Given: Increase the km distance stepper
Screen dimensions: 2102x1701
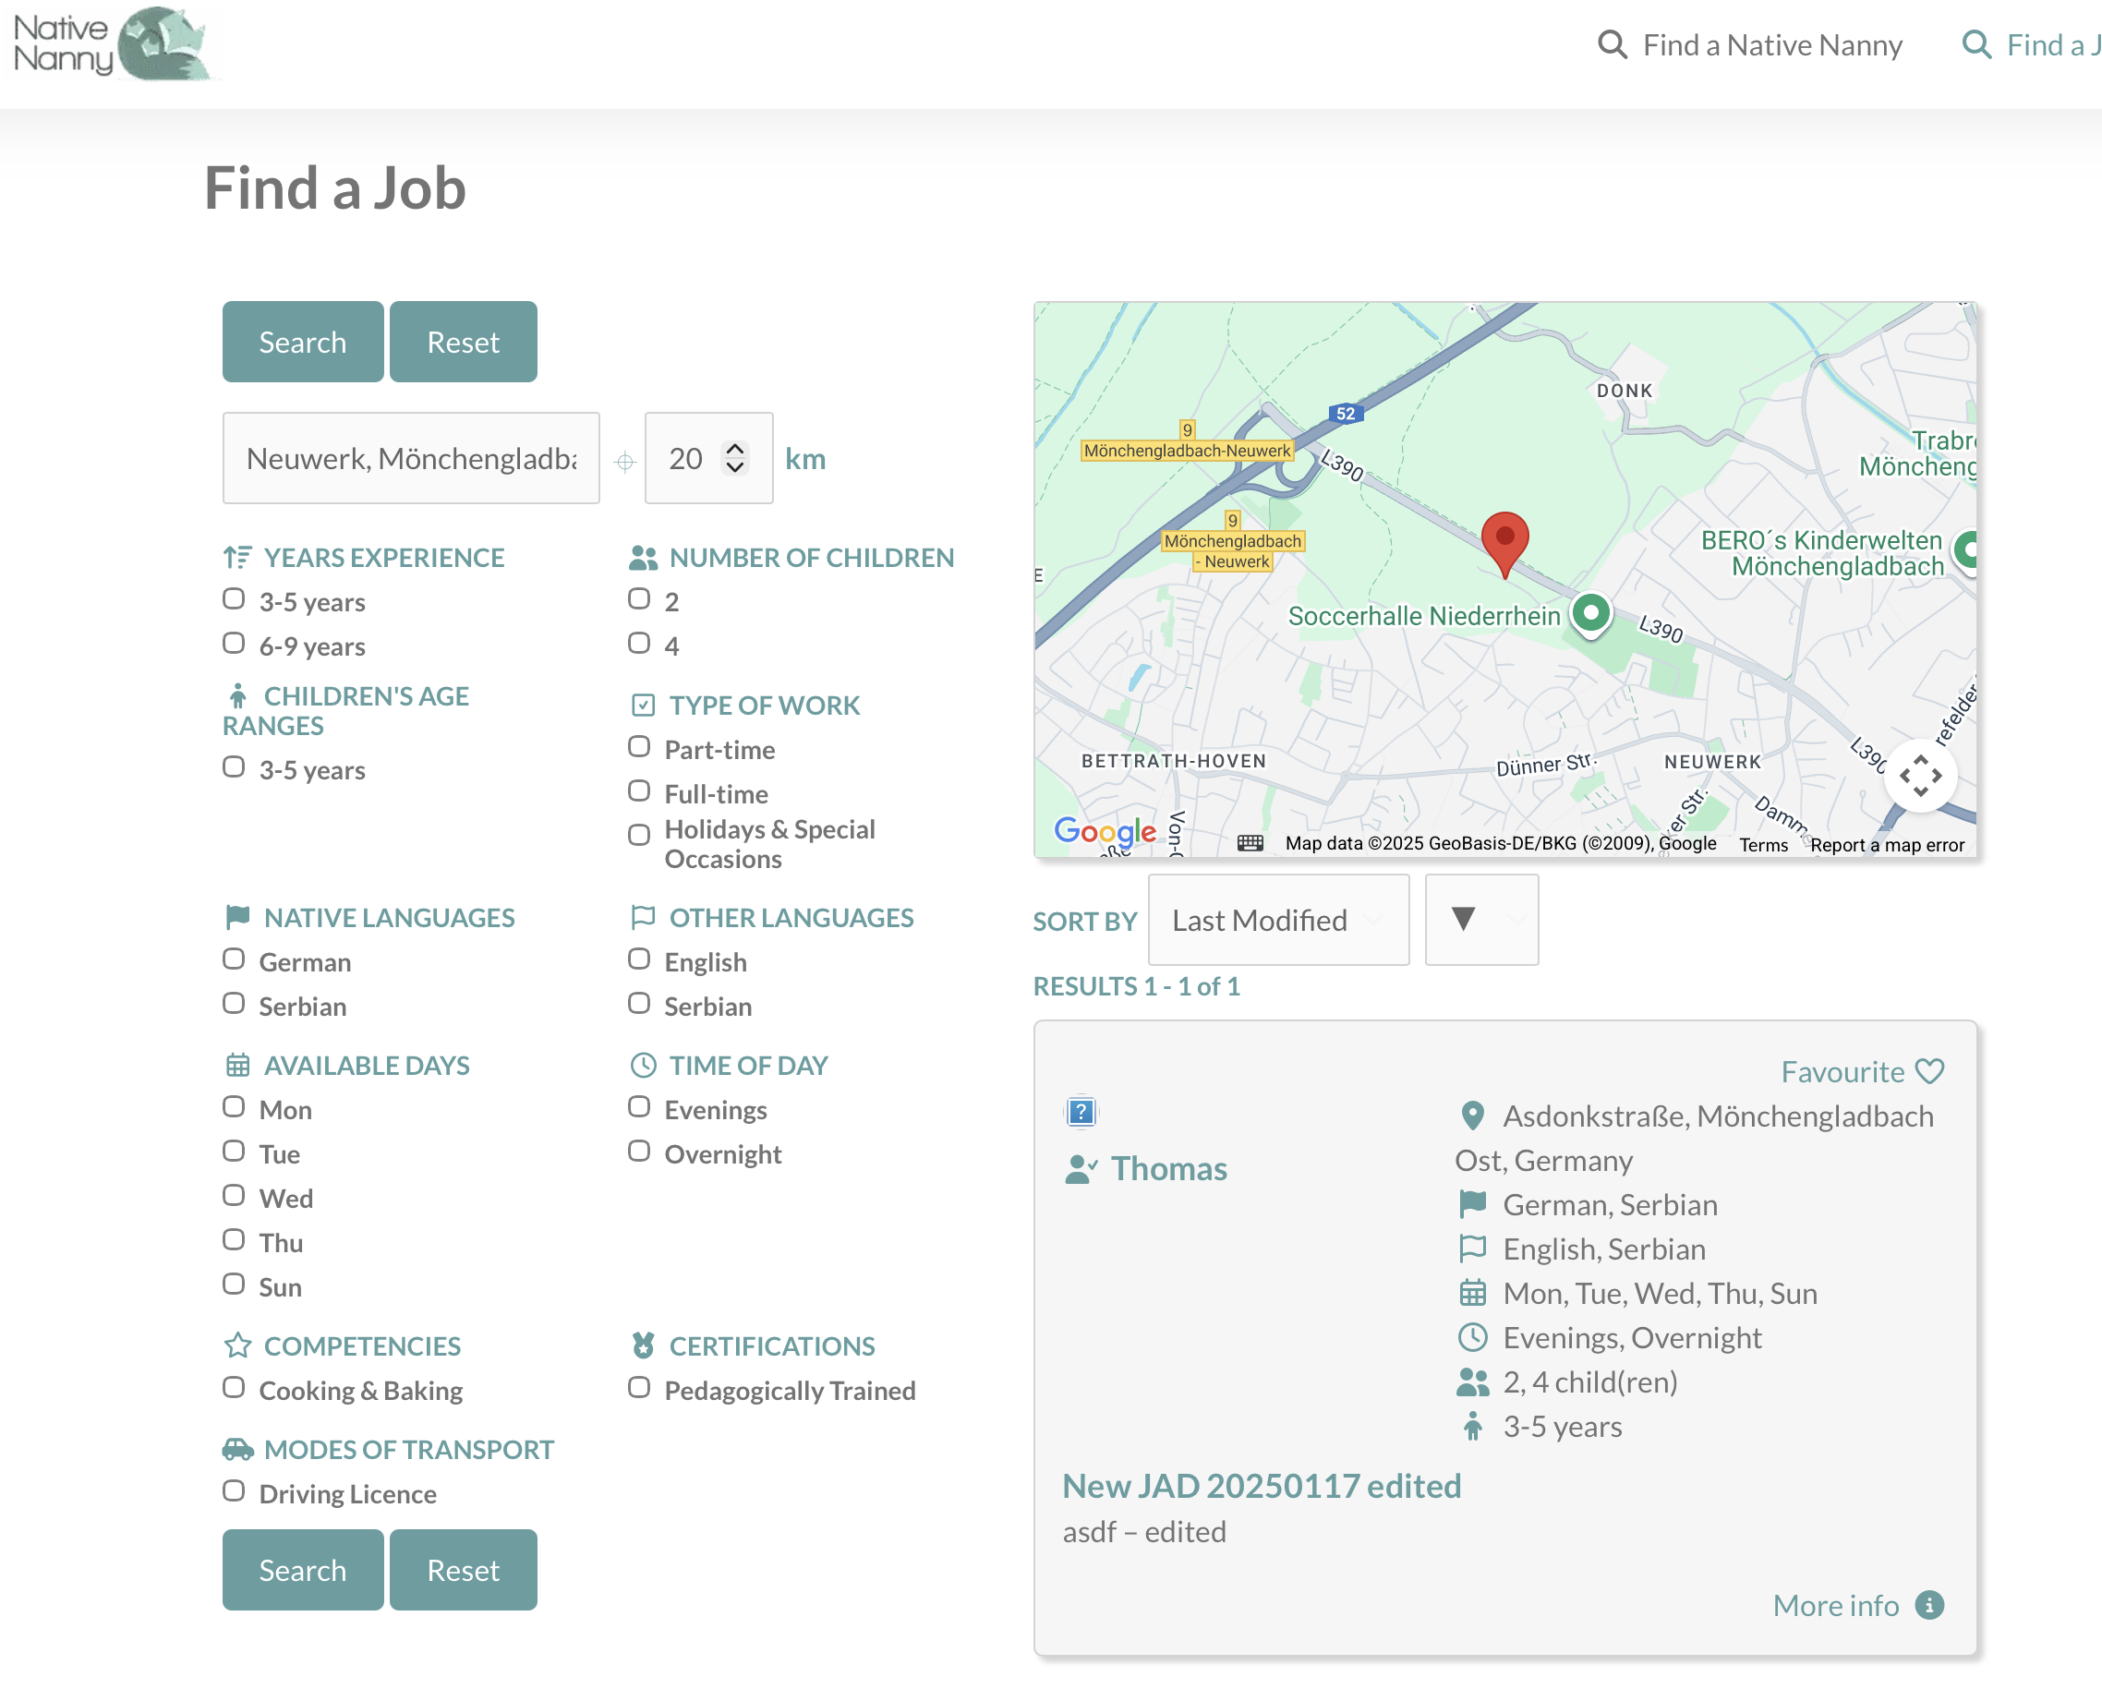Looking at the screenshot, I should 735,449.
